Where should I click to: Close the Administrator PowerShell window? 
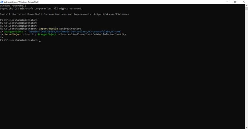[244, 2]
